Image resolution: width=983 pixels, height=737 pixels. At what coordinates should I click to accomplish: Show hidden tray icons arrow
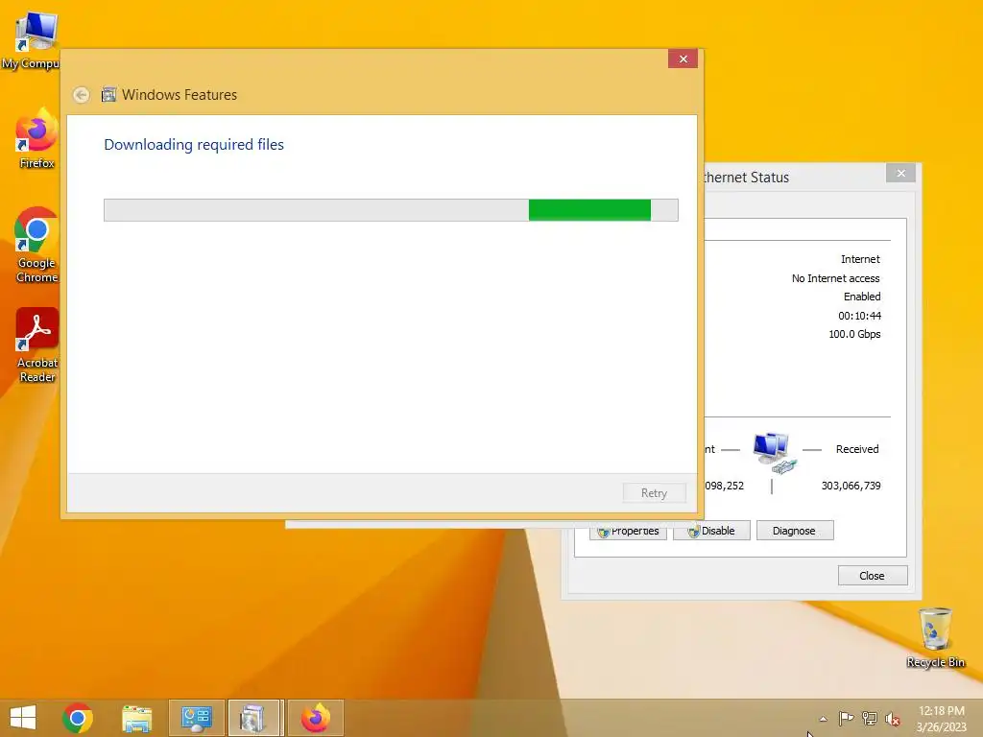[823, 719]
